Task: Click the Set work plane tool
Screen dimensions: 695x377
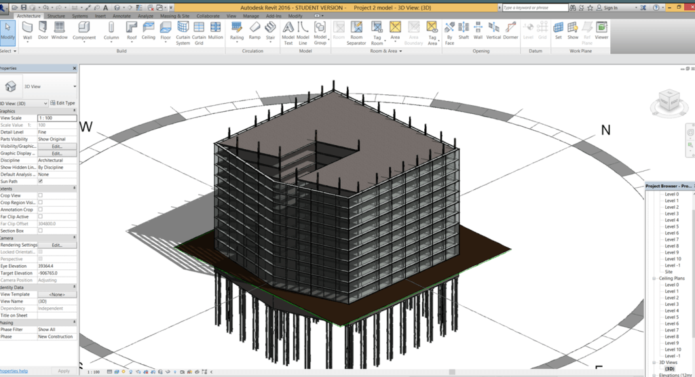Action: click(559, 31)
